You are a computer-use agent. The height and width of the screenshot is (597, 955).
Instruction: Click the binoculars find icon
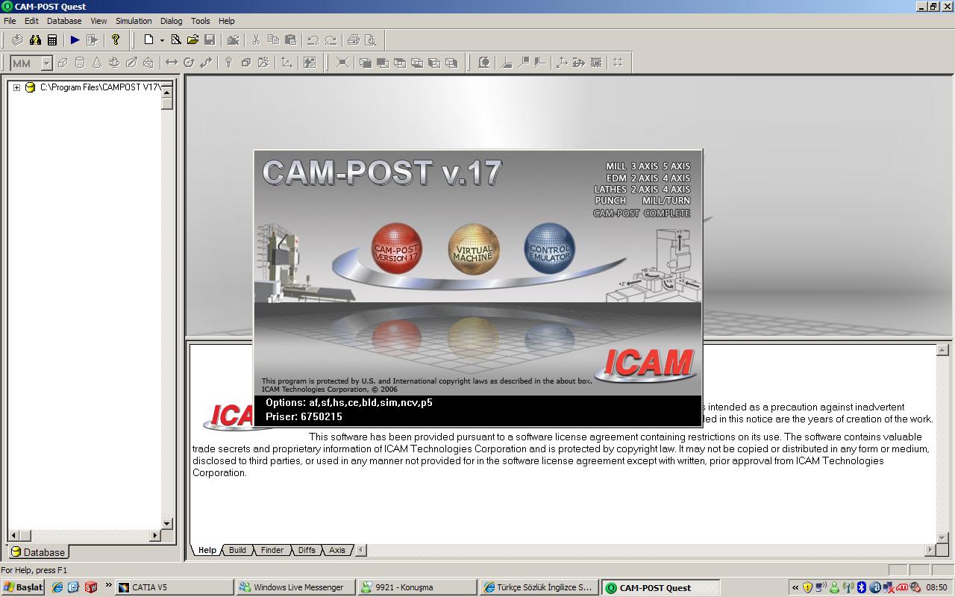pos(35,40)
